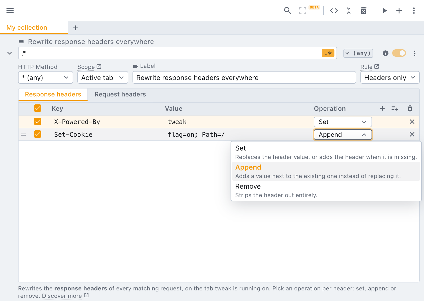424x301 pixels.
Task: Click the top toolbar trash icon
Action: coord(364,11)
